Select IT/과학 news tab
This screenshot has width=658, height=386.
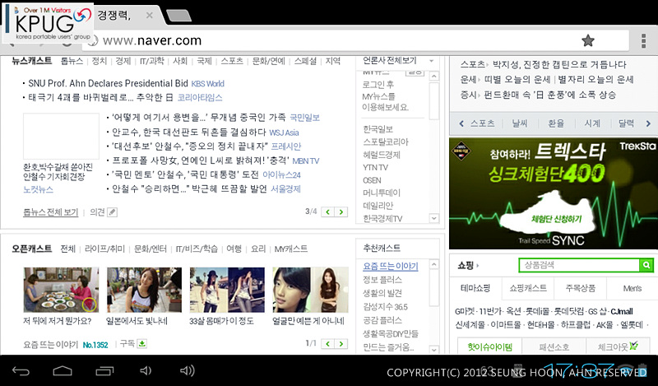point(151,61)
